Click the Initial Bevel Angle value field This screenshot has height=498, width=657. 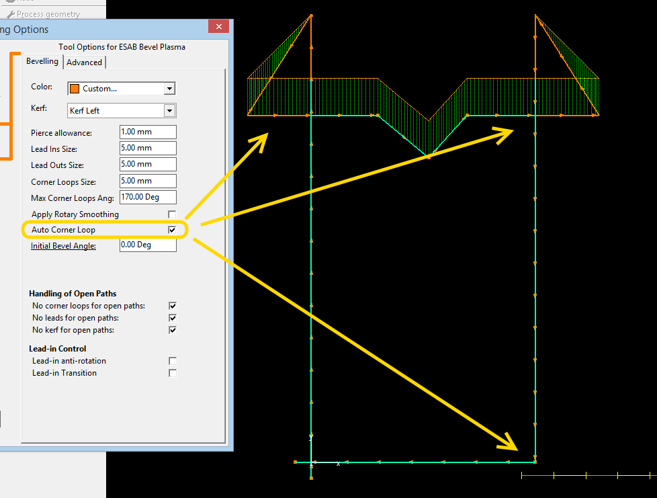click(x=148, y=245)
